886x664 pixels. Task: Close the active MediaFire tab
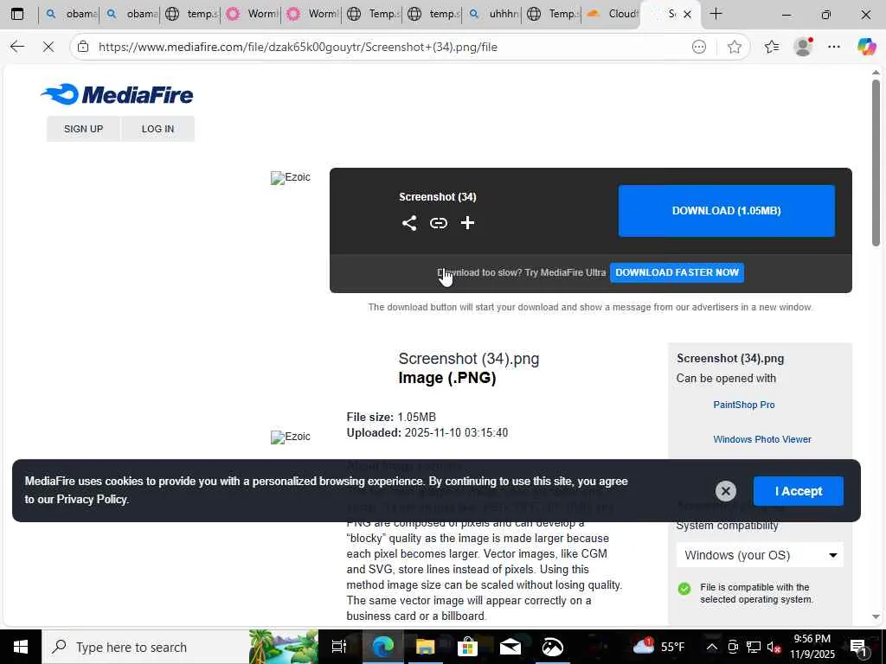click(687, 14)
